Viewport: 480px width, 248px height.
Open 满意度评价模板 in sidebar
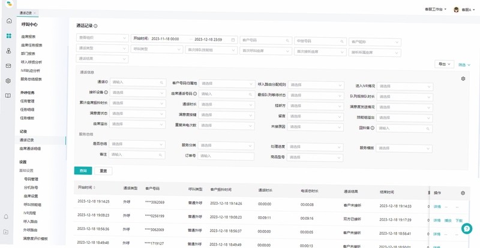pyautogui.click(x=35, y=238)
